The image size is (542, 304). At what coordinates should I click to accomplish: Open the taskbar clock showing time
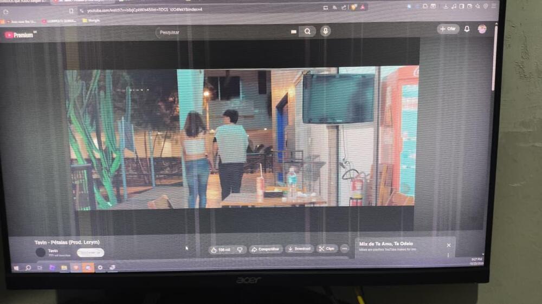pos(477,261)
